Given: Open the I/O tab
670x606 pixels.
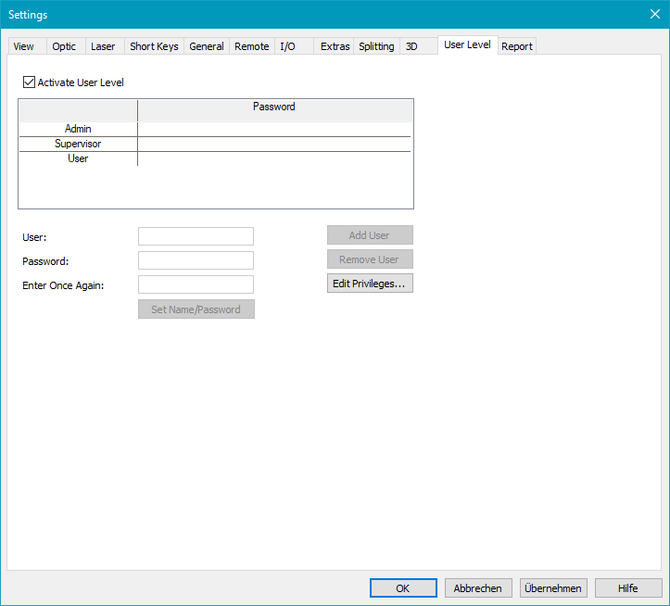Looking at the screenshot, I should 288,46.
